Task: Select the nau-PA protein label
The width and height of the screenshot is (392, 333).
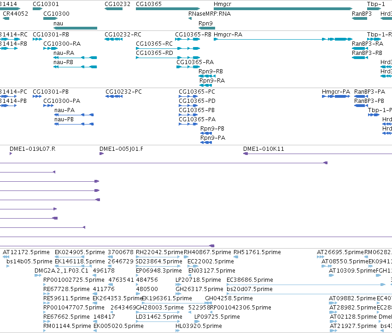Action: pyautogui.click(x=64, y=110)
